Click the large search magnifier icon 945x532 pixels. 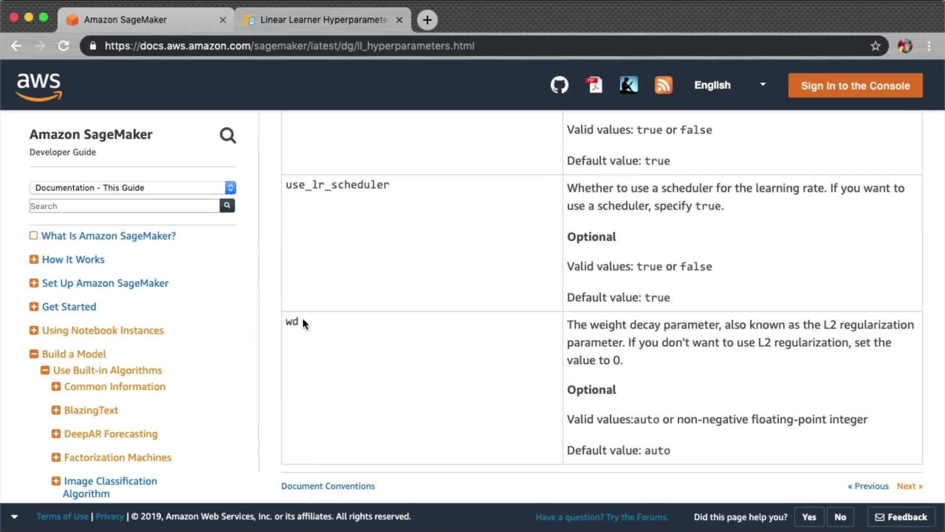coord(227,135)
